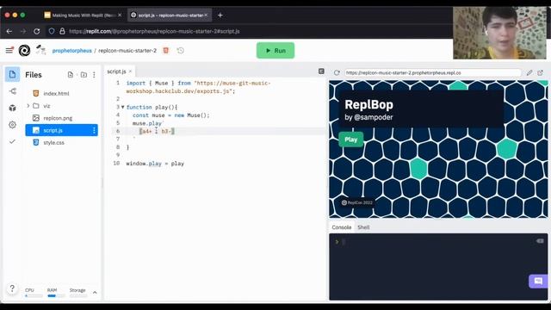Add a new file in Files
The image size is (551, 310).
[71, 75]
